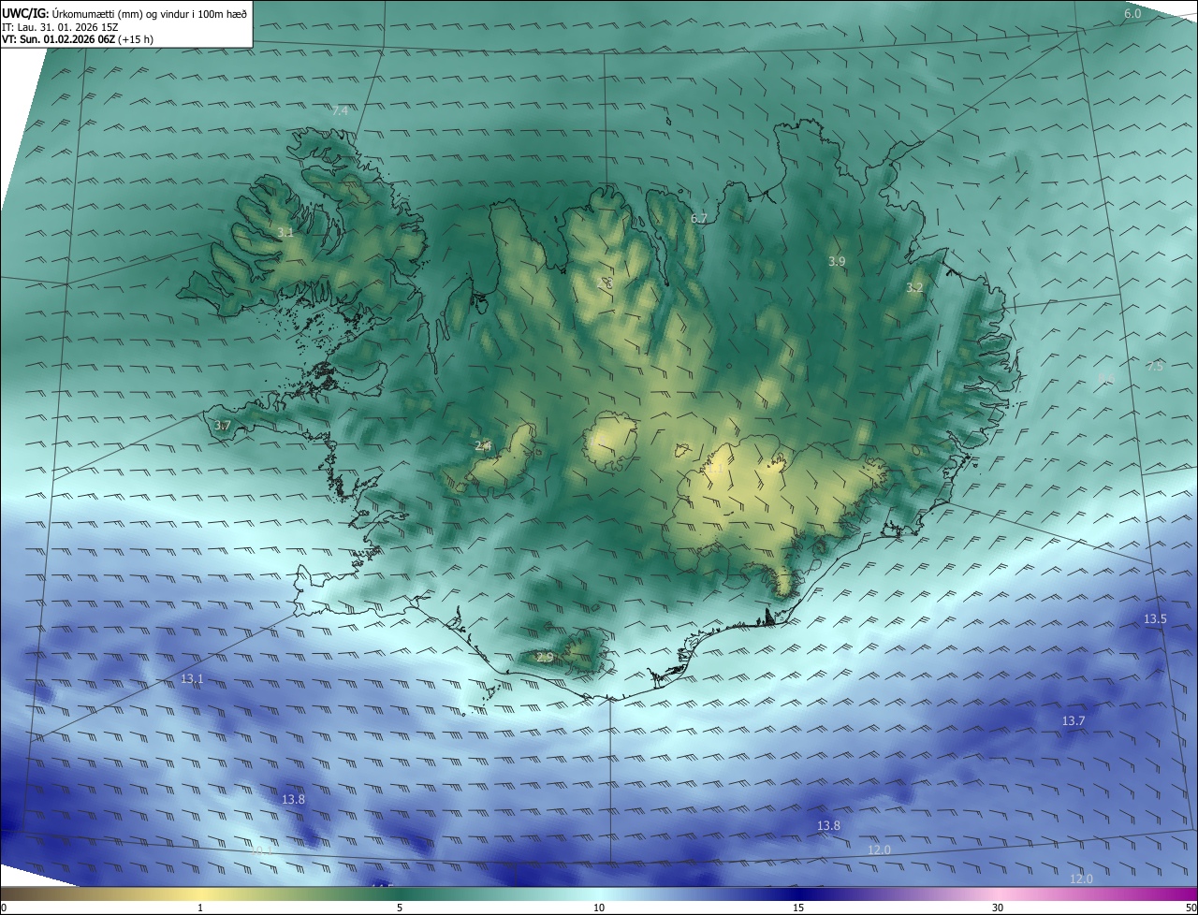Click the faint 8.6 map value label

tap(1105, 379)
